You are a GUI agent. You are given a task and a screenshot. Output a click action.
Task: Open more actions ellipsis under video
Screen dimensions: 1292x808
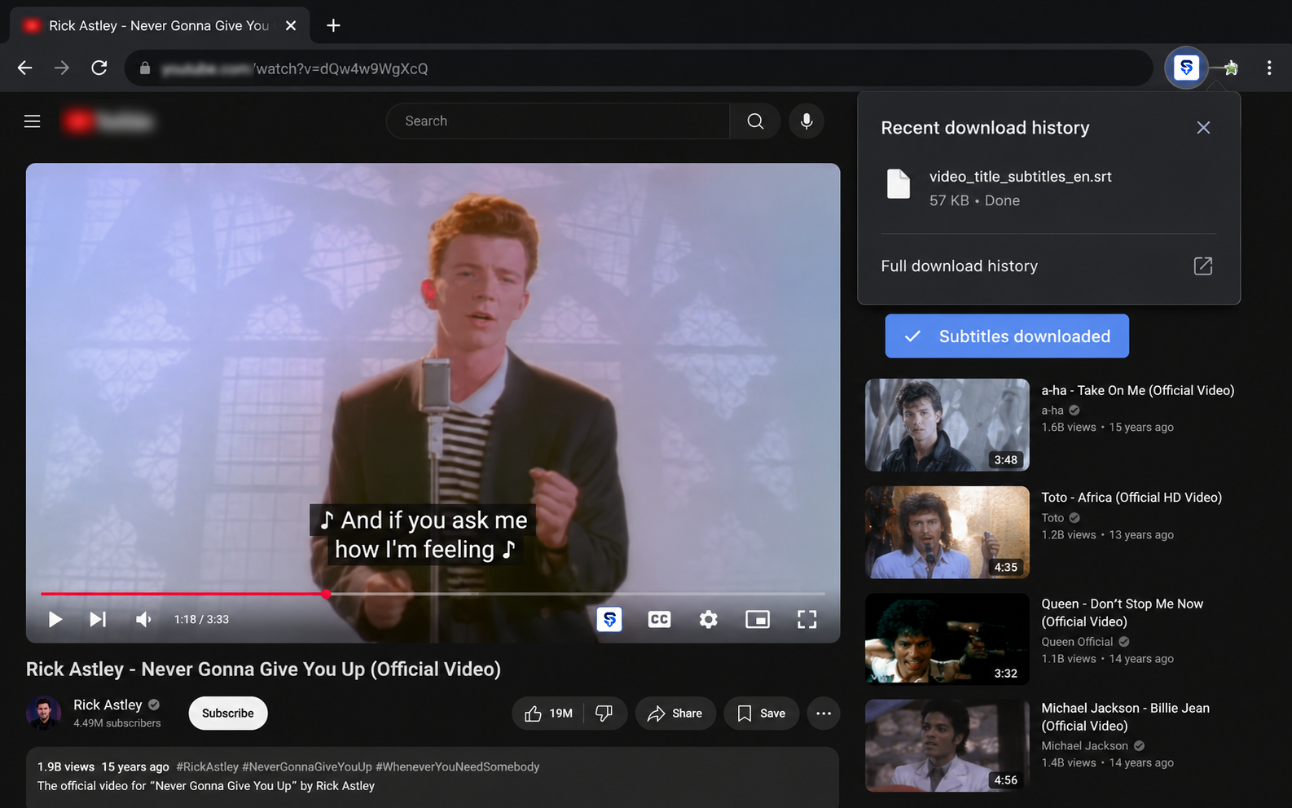click(824, 714)
